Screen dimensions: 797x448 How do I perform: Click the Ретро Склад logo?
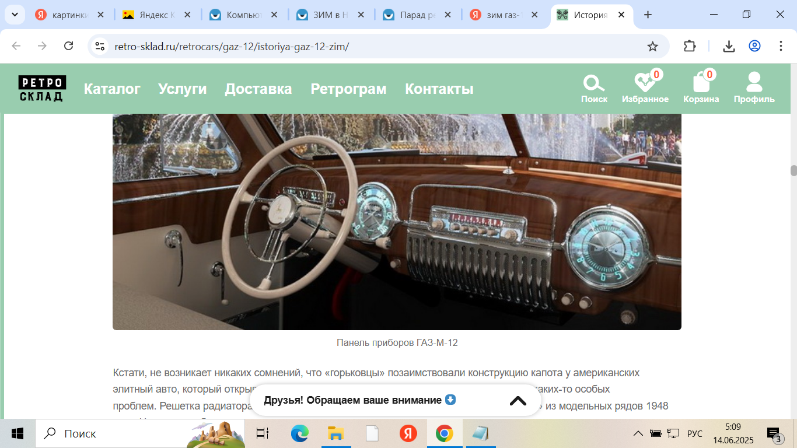tap(41, 89)
